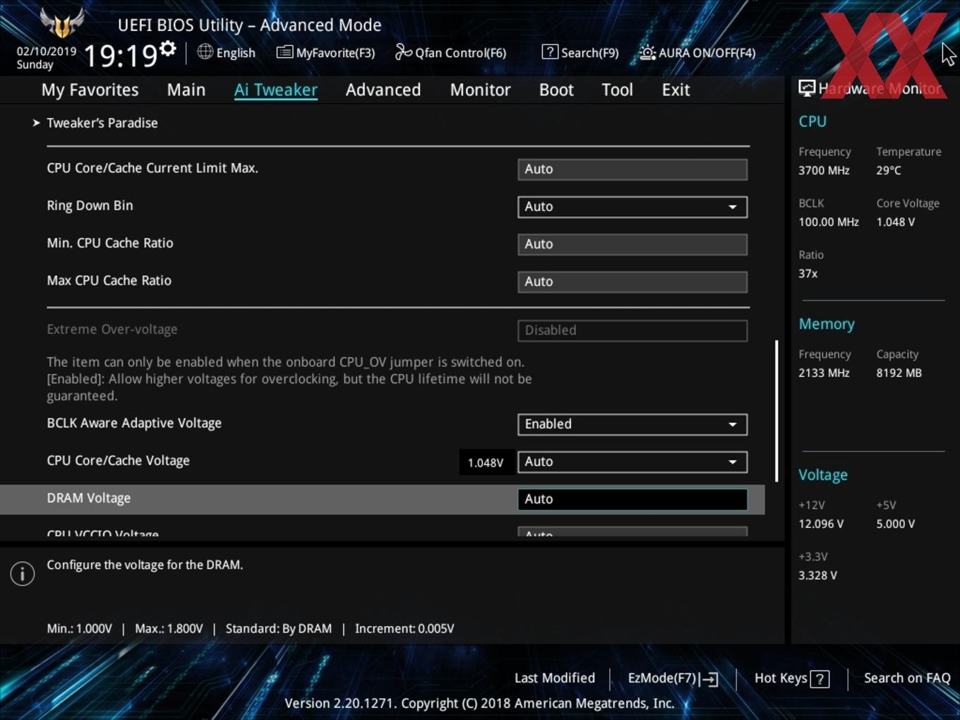960x720 pixels.
Task: Select the DRAM Voltage row label
Action: point(89,498)
